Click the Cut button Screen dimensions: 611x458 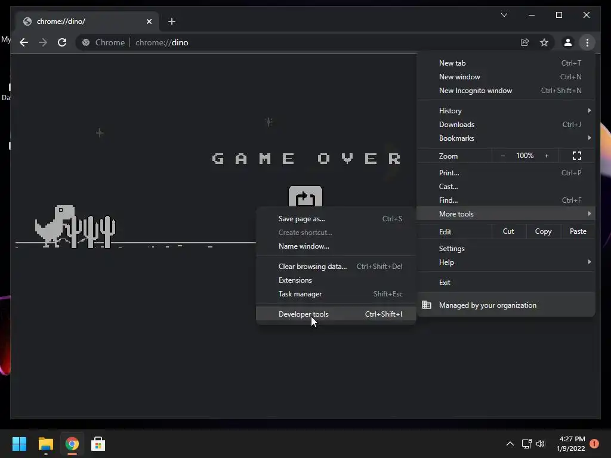click(x=508, y=231)
